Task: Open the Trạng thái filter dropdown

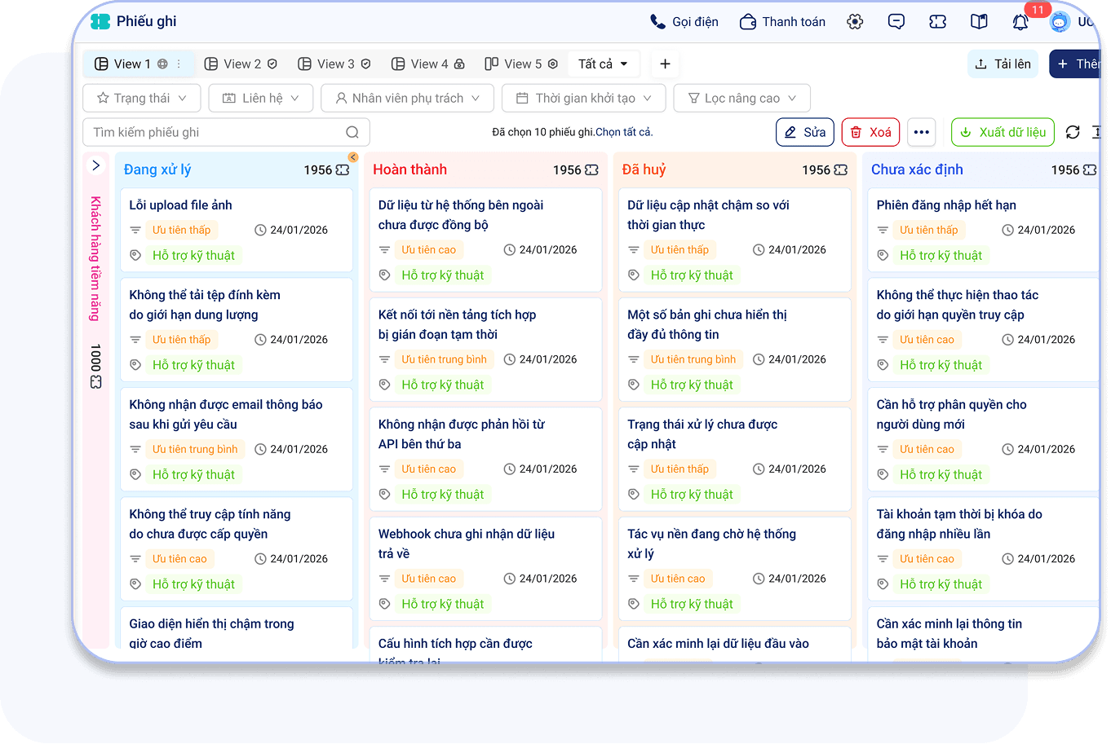Action: [x=142, y=98]
